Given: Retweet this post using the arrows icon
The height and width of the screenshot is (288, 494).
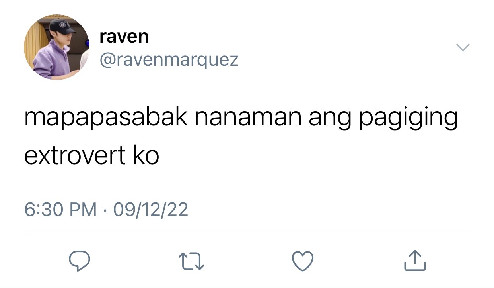Looking at the screenshot, I should point(192,261).
